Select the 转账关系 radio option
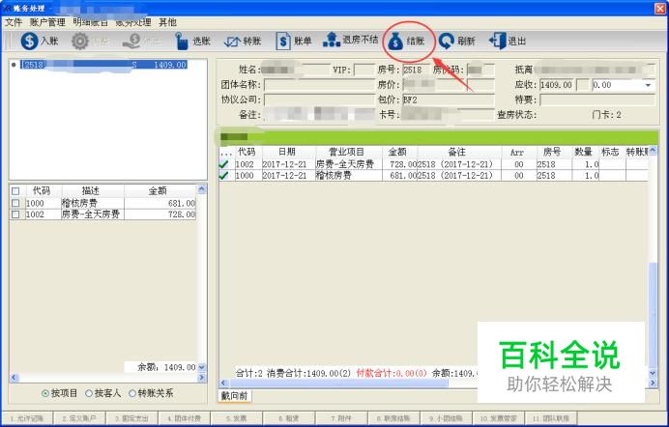669x427 pixels. 132,393
